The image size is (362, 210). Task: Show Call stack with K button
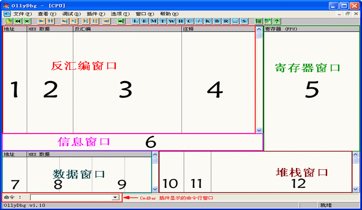coord(208,21)
